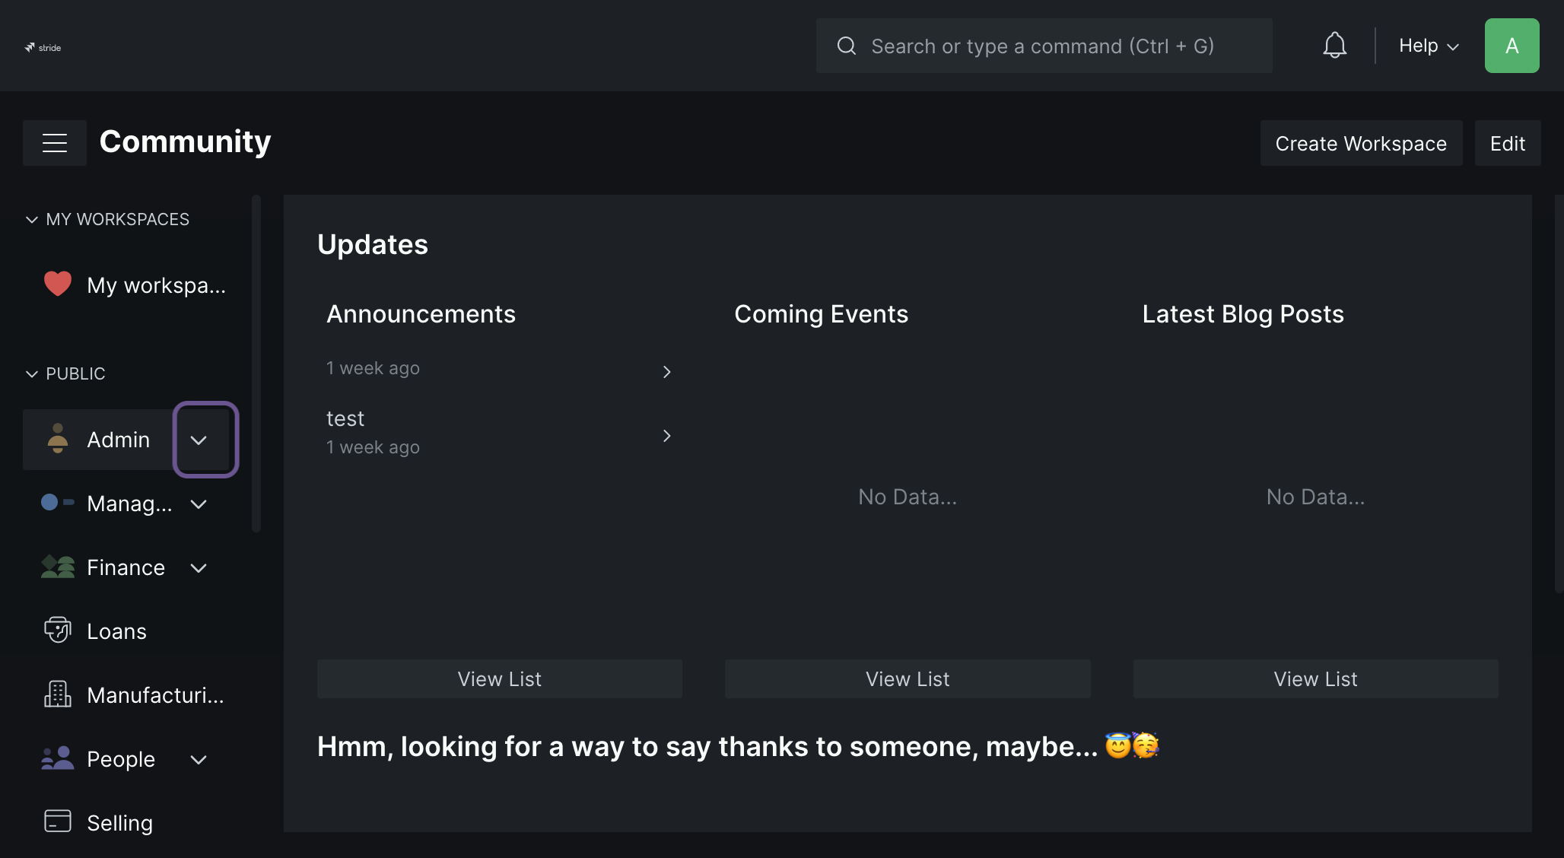This screenshot has width=1564, height=858.
Task: Click the Finance workspace label
Action: pyautogui.click(x=126, y=567)
